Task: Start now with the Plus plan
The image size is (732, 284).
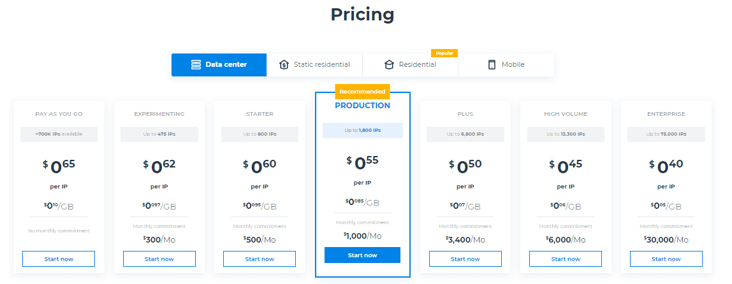Action: click(465, 259)
